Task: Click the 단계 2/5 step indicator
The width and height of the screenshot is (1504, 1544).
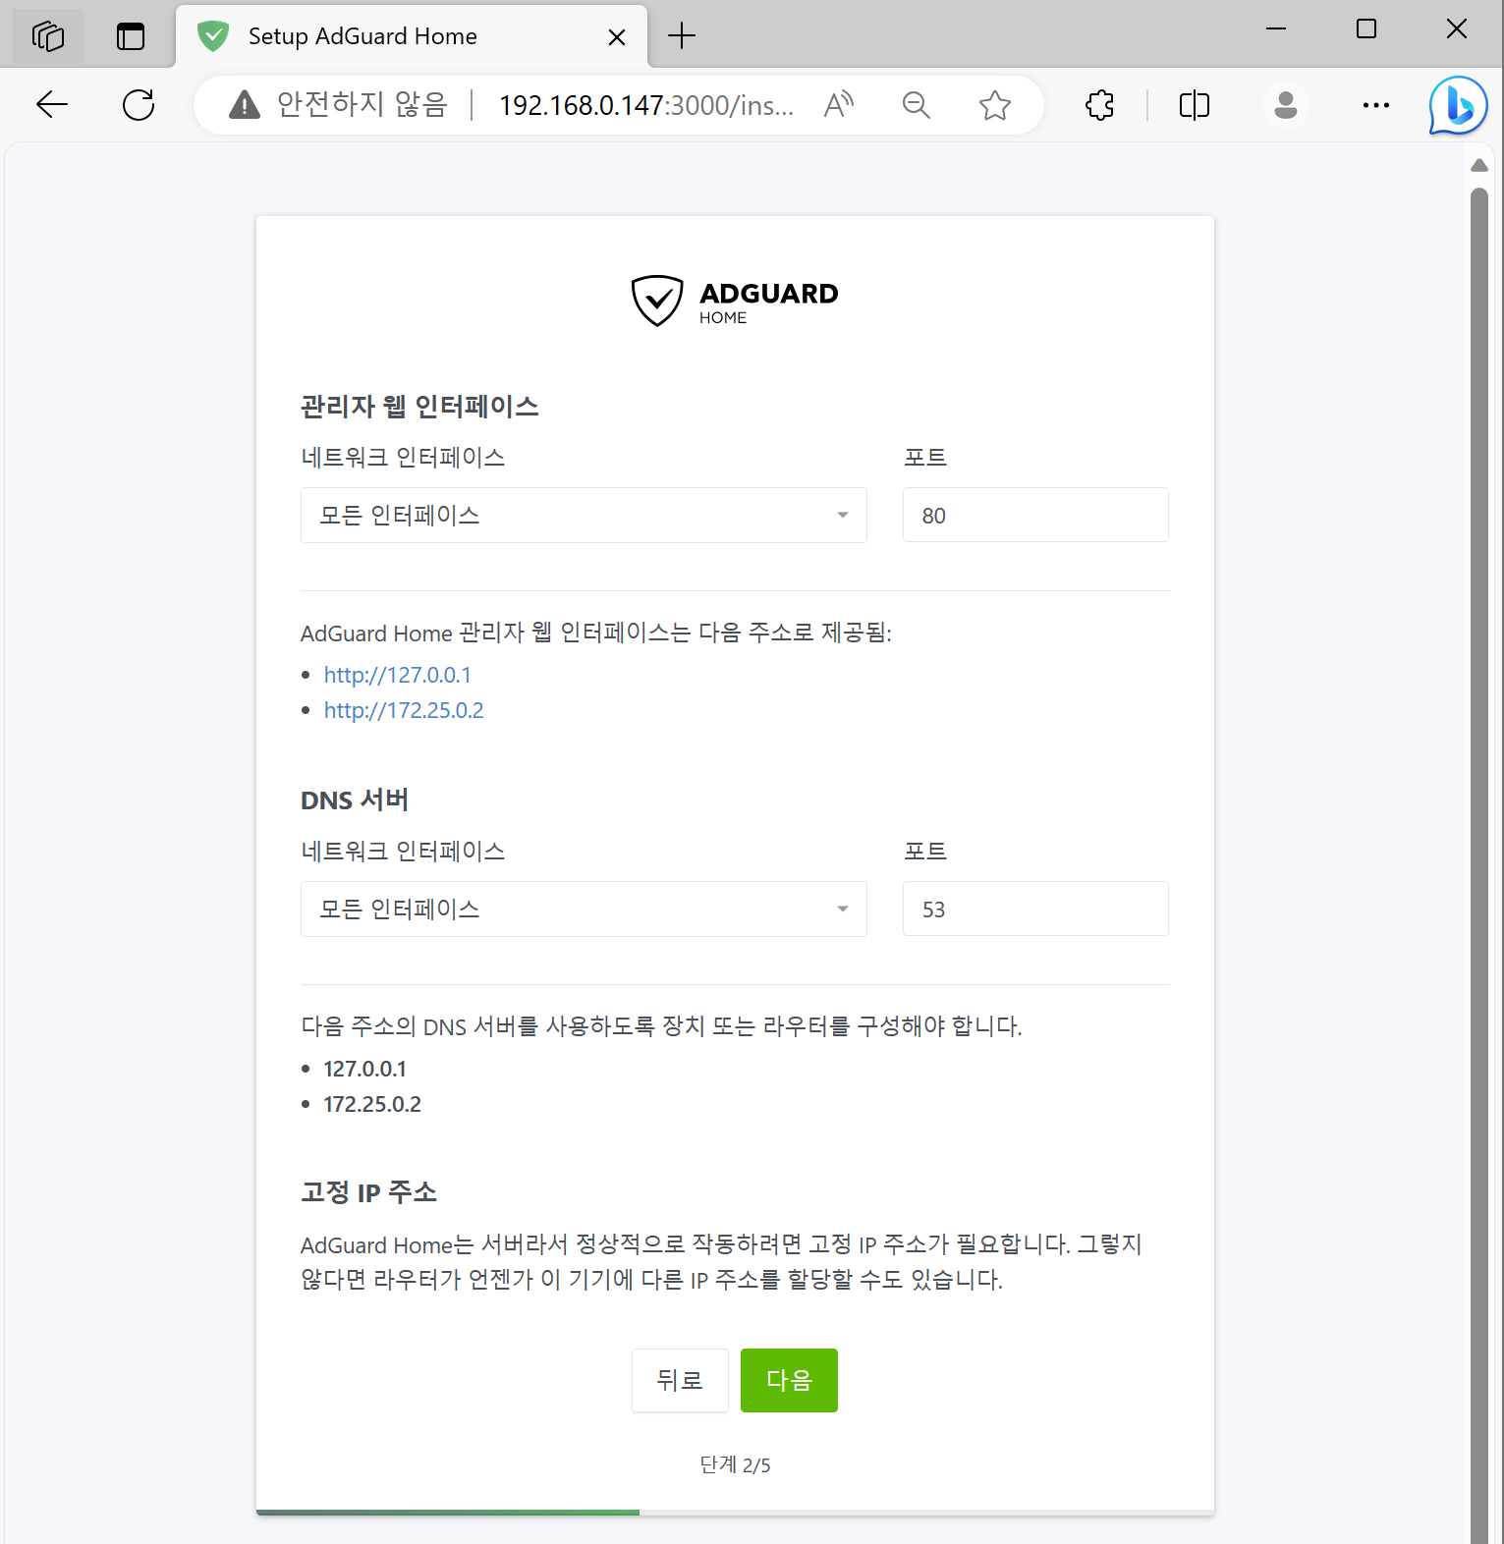Action: pyautogui.click(x=735, y=1464)
